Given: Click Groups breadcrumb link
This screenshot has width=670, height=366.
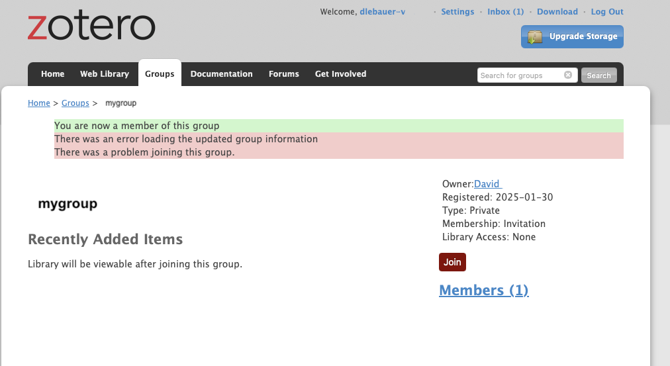Looking at the screenshot, I should click(75, 103).
